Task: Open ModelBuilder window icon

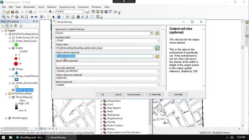Action: [x=116, y=12]
